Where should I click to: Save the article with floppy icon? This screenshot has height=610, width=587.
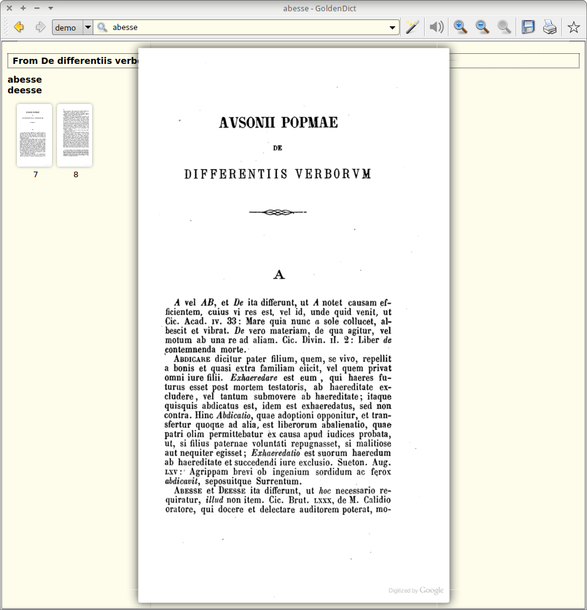tap(528, 27)
